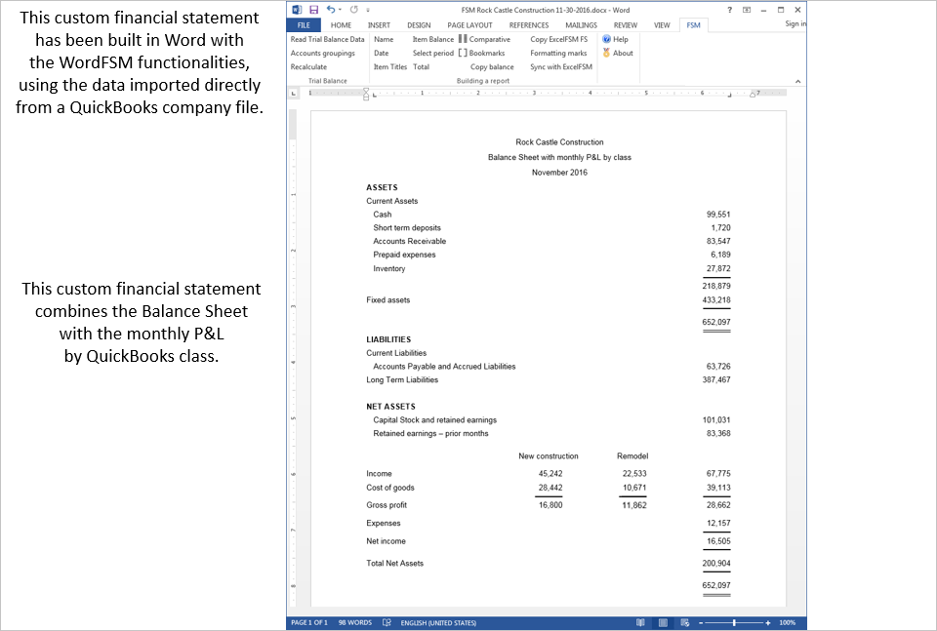Insert the Name field
Viewport: 937px width, 631px height.
(384, 39)
